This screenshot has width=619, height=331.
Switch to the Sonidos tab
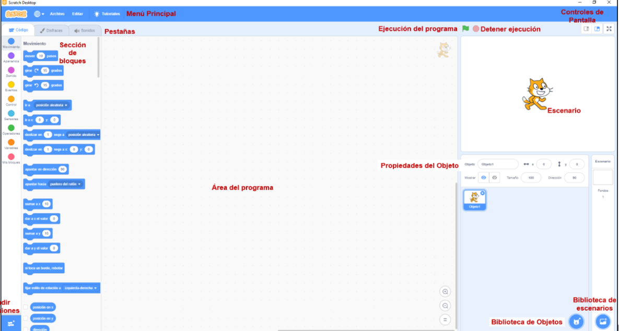[x=85, y=30]
